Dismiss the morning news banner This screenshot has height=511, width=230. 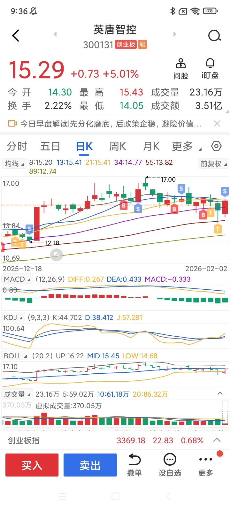point(217,124)
